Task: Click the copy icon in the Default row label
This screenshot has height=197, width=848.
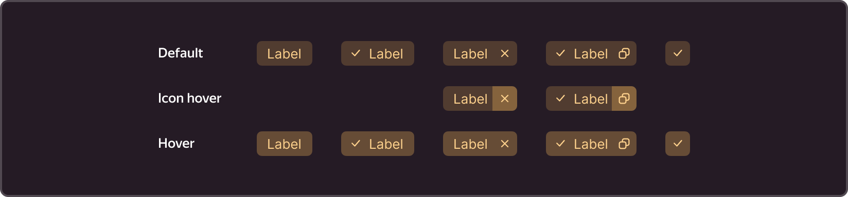Action: coord(624,53)
